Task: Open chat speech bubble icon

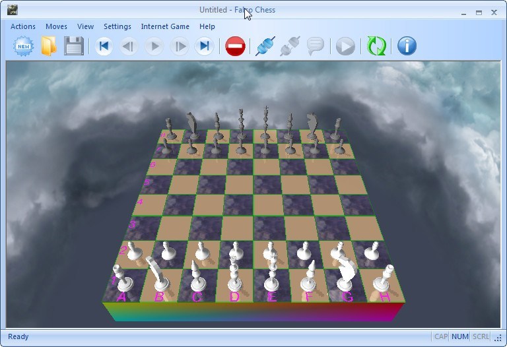Action: pyautogui.click(x=316, y=46)
